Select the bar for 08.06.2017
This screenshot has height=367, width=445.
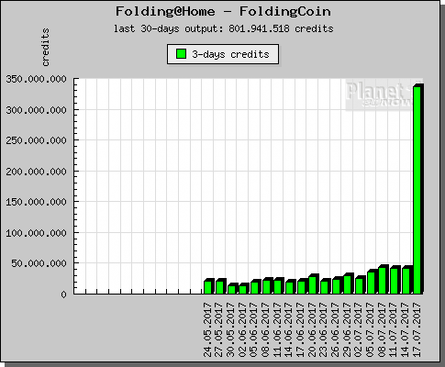click(267, 286)
